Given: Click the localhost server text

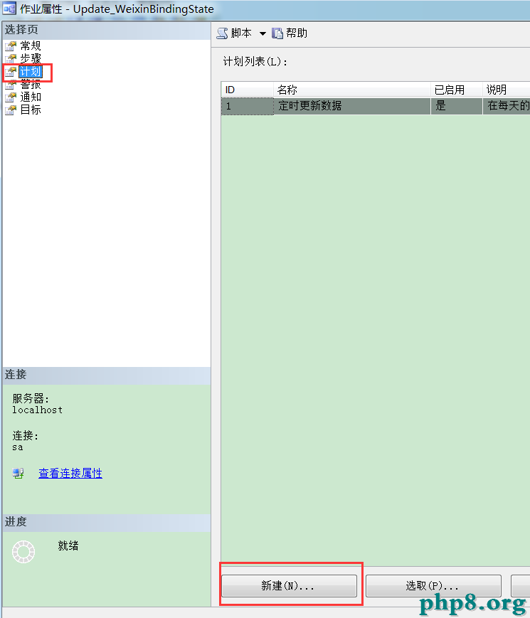Looking at the screenshot, I should tap(38, 410).
